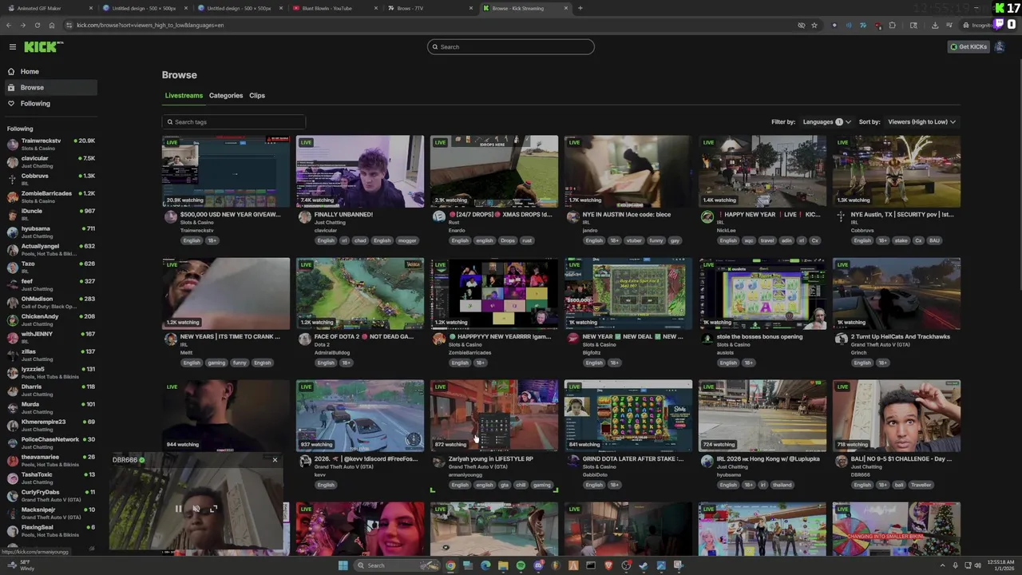Switch to the Clips tab
Viewport: 1022px width, 575px height.
click(257, 95)
